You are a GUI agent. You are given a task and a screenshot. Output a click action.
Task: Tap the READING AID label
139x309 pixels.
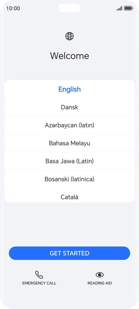(100, 283)
